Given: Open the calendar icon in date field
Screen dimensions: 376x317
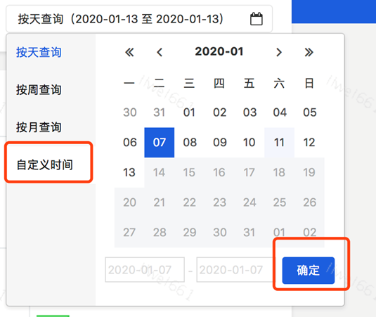Looking at the screenshot, I should coord(257,19).
